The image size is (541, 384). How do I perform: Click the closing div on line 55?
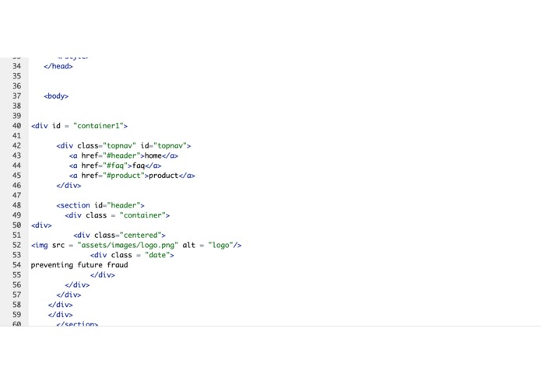pos(103,275)
